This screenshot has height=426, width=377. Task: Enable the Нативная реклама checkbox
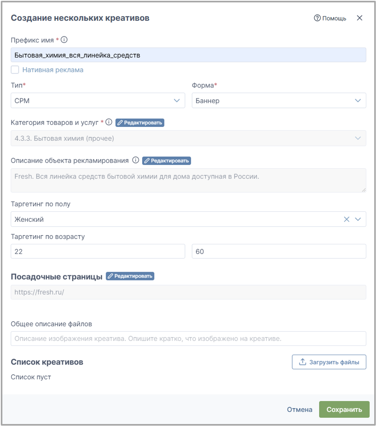click(x=15, y=70)
